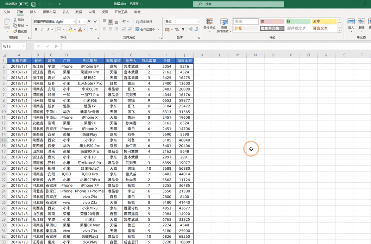Click the decrease indent icon

(x=124, y=29)
